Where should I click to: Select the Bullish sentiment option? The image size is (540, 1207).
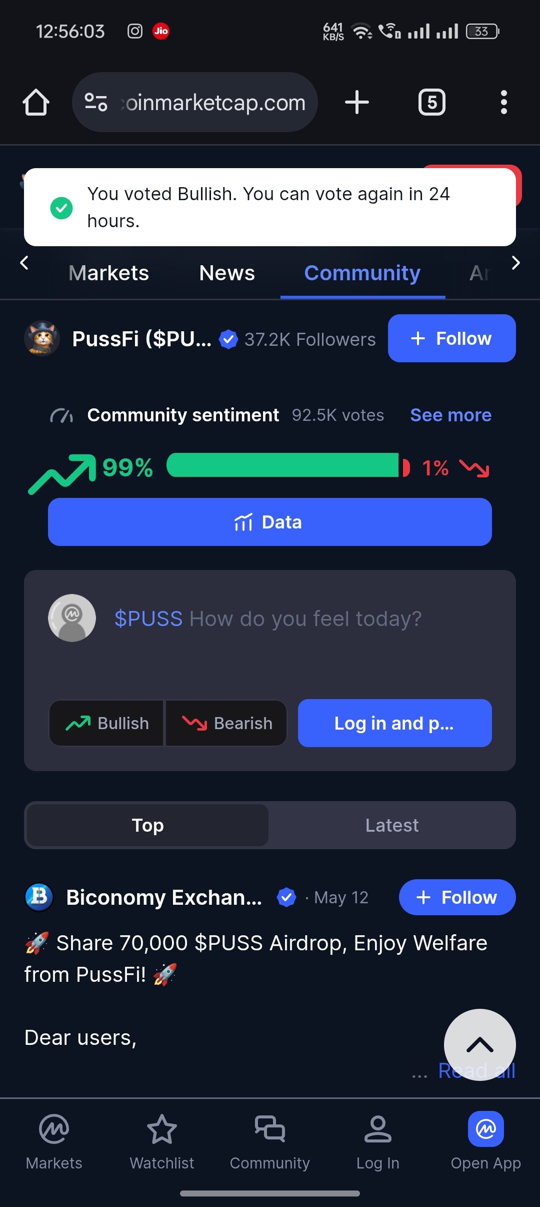click(106, 723)
